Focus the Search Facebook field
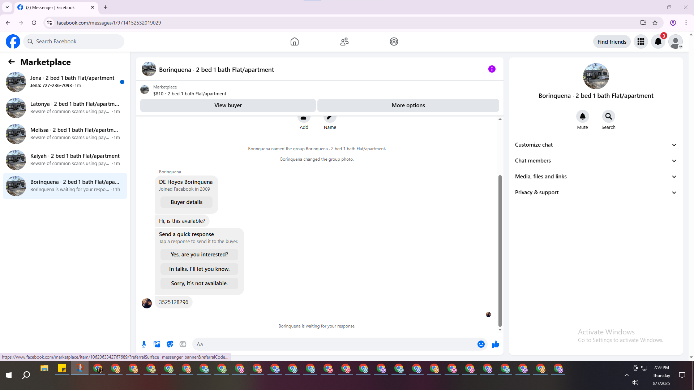 coord(74,42)
